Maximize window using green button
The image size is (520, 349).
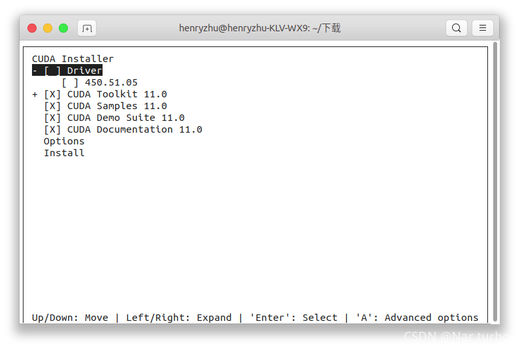63,28
